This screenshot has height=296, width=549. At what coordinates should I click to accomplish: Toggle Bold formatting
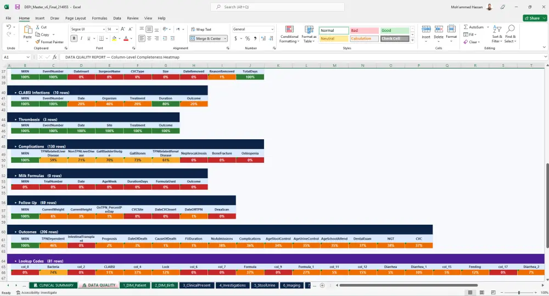pyautogui.click(x=74, y=38)
